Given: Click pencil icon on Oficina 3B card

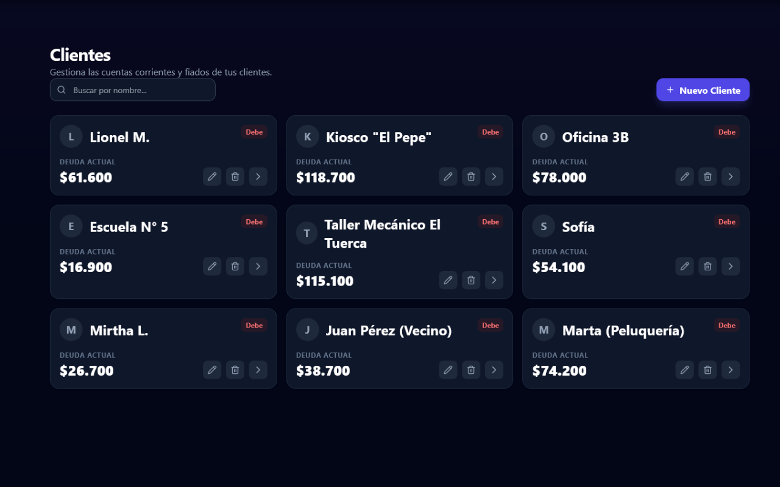Looking at the screenshot, I should tap(684, 177).
